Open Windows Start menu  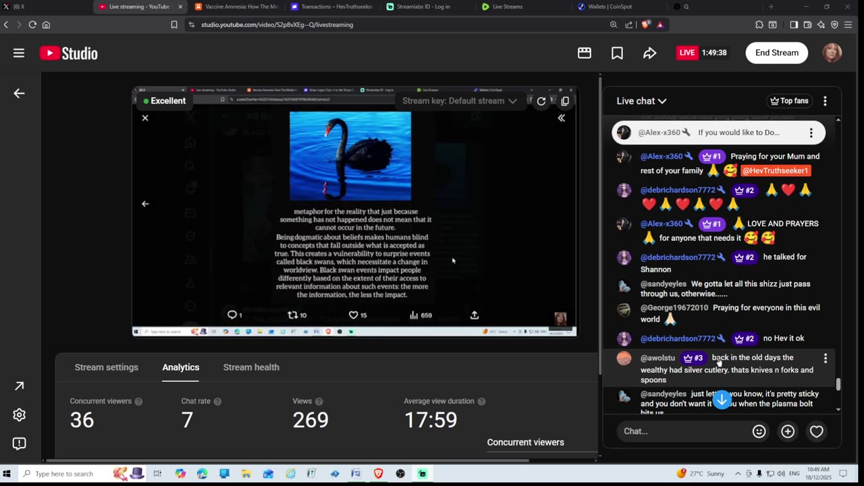[x=7, y=474]
